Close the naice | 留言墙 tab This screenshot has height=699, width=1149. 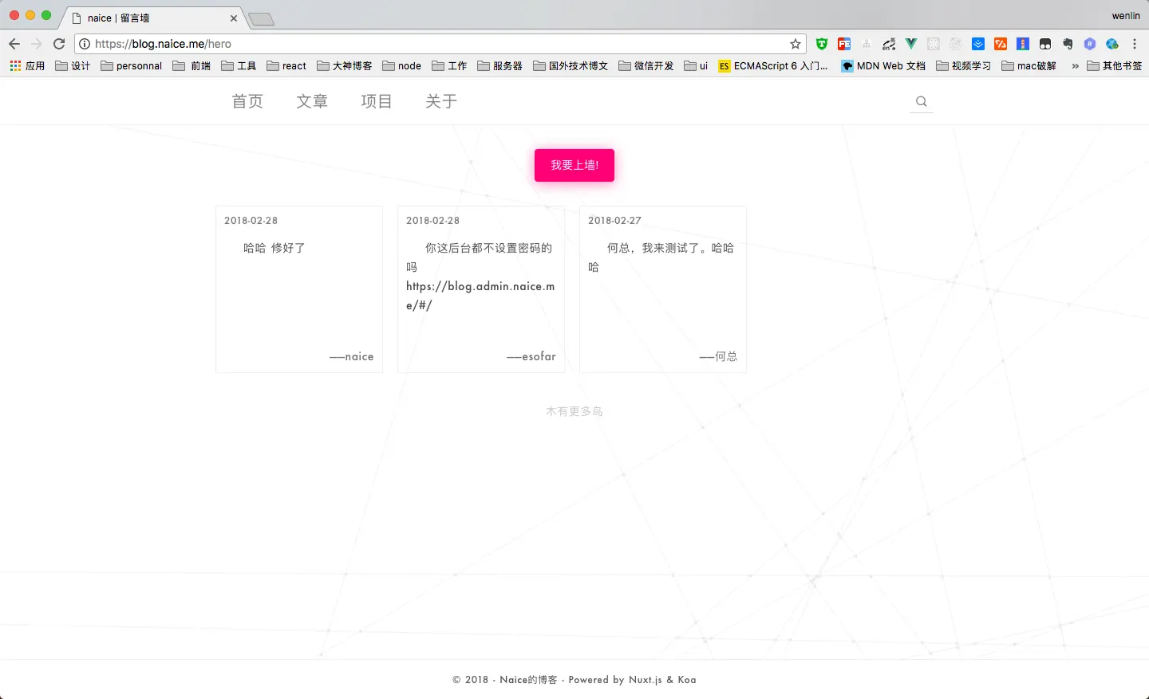pyautogui.click(x=234, y=18)
